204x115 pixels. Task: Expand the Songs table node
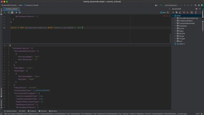[175, 36]
